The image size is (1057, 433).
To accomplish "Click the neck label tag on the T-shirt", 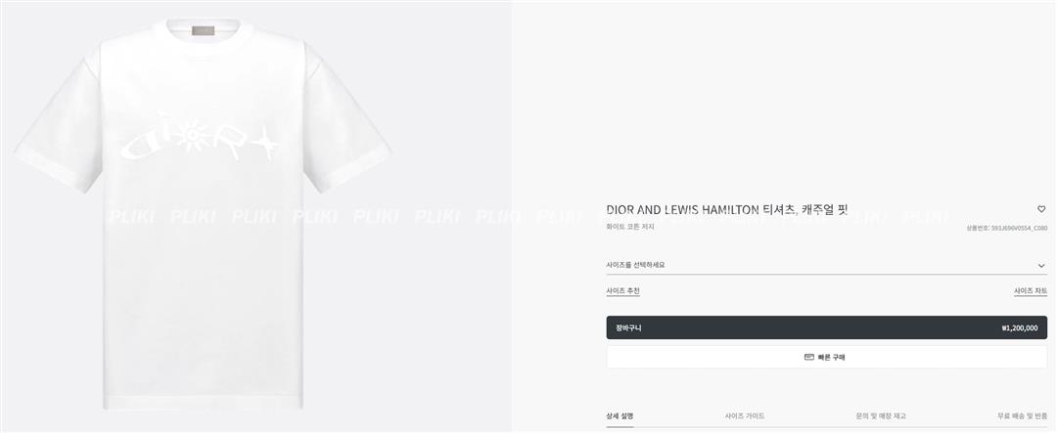I will coord(203,31).
